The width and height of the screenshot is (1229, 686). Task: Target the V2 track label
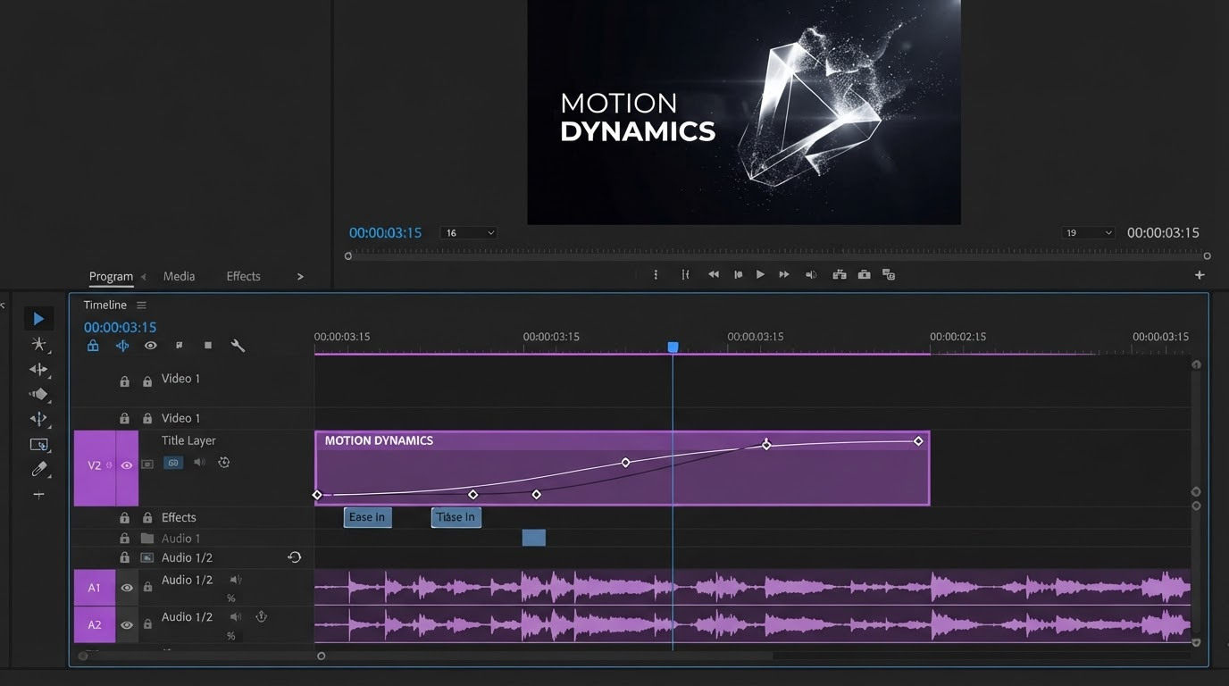(x=95, y=465)
